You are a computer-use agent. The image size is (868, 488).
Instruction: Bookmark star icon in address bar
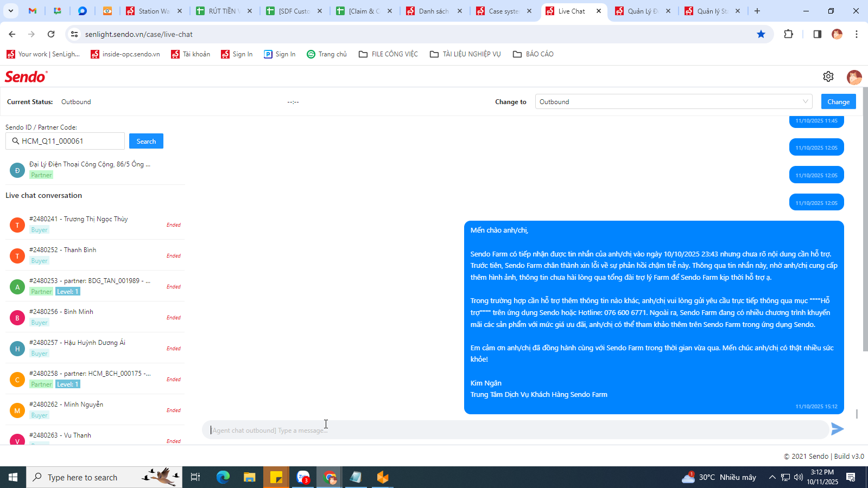point(761,34)
